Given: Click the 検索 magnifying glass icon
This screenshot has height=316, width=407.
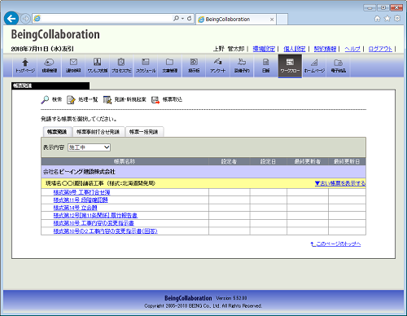Looking at the screenshot, I should [x=45, y=99].
